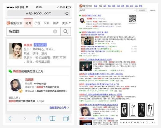Select 网页 in desktop top navigation
This screenshot has height=128, width=161.
pyautogui.click(x=100, y=6)
